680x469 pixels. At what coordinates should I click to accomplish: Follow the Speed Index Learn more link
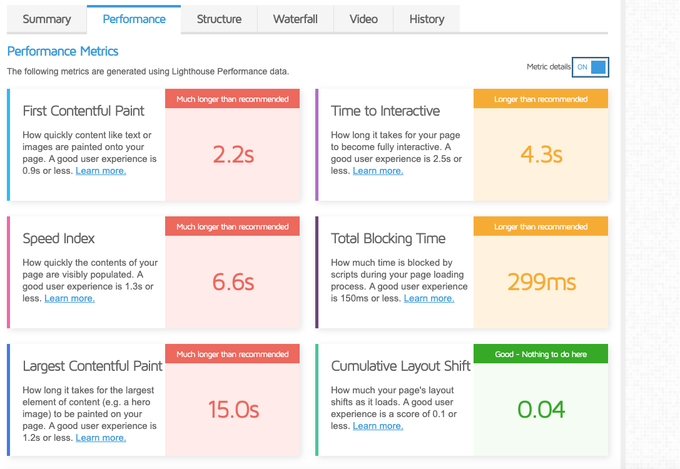69,298
